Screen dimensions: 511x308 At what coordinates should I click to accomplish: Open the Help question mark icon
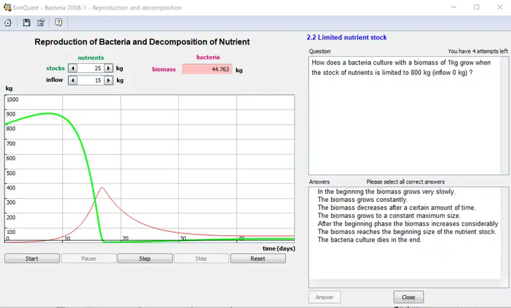tap(58, 22)
